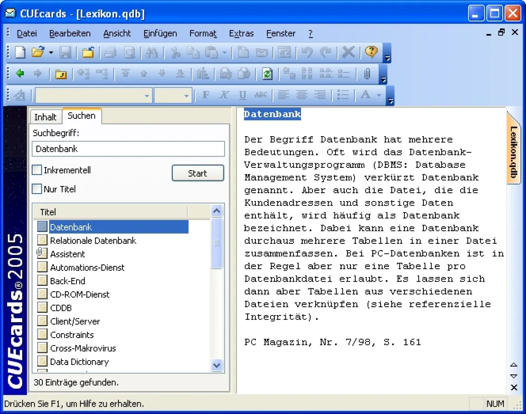Screen dimensions: 526x414
Task: Open the font name dropdown
Action: coord(147,96)
